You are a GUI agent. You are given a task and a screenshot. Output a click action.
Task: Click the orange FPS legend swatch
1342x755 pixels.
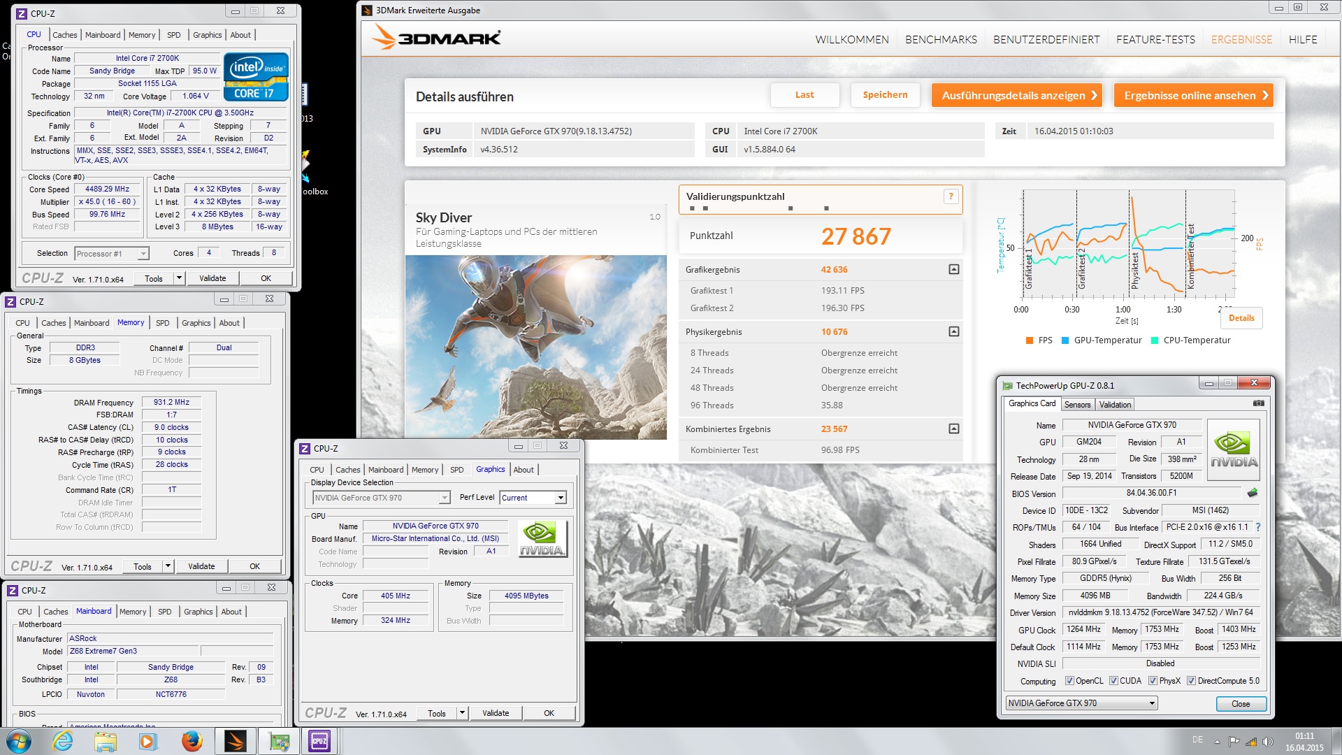[x=1030, y=340]
